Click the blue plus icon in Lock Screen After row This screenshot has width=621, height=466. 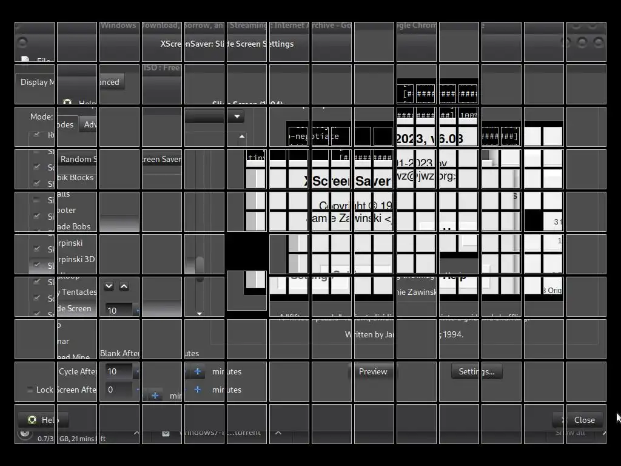[197, 390]
